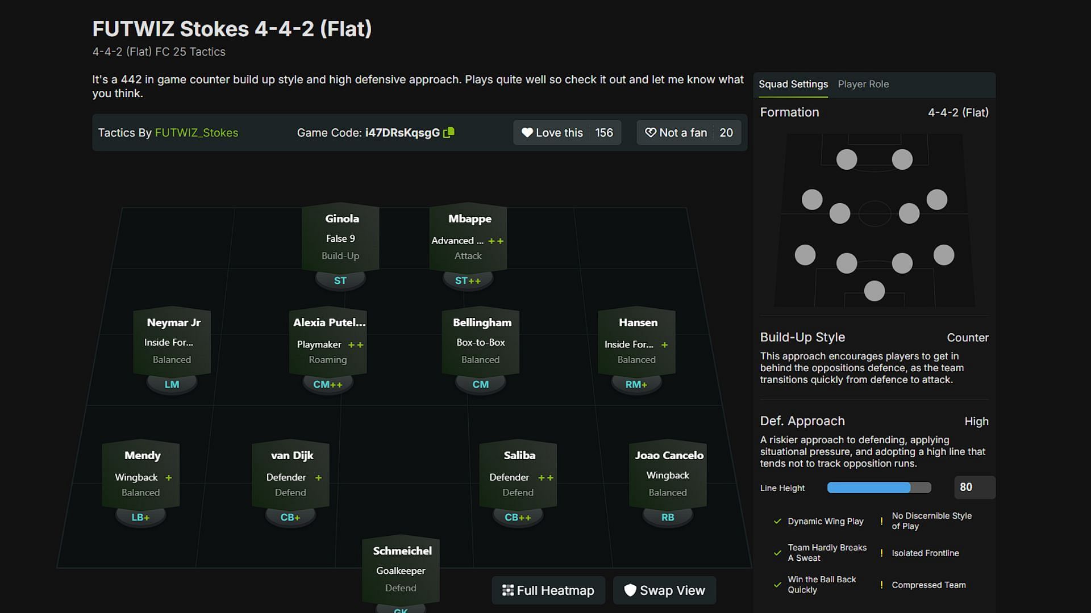Viewport: 1091px width, 613px height.
Task: Click the LM position badge under Neymar Jr
Action: tap(172, 384)
